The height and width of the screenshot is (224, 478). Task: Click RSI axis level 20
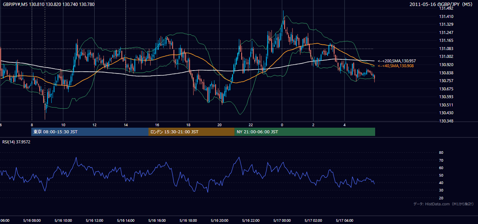tap(441, 198)
